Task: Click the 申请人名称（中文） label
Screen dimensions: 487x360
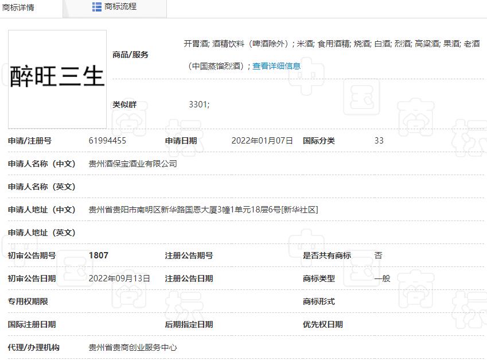Action: pos(42,164)
